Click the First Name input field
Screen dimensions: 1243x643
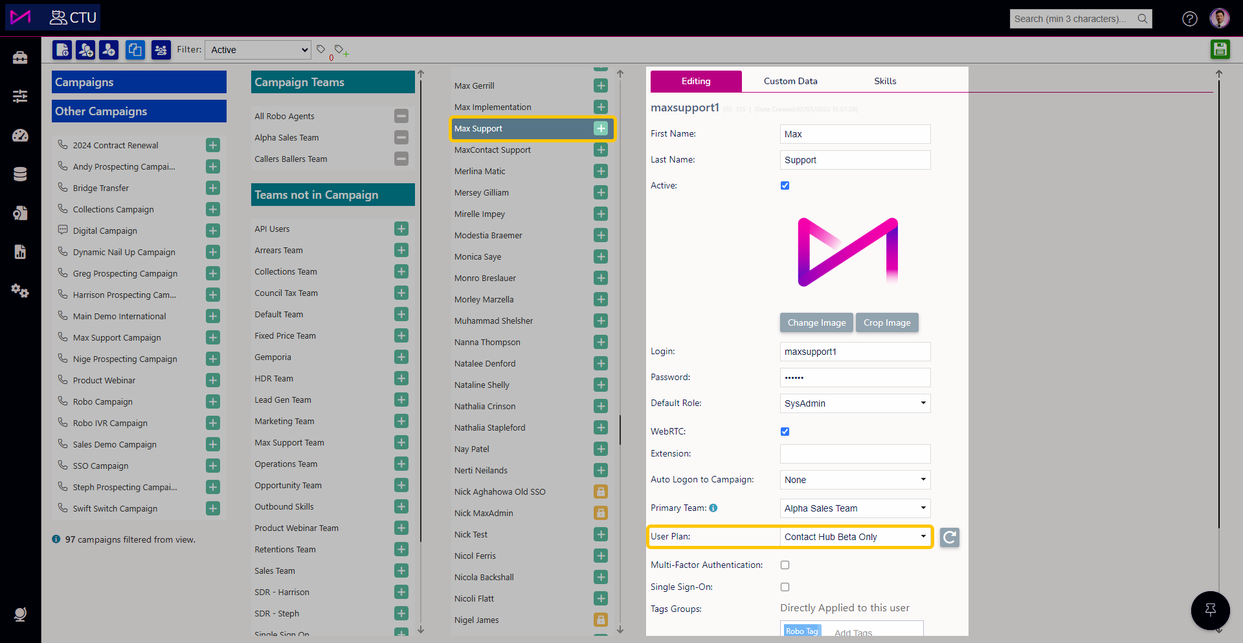pos(855,134)
